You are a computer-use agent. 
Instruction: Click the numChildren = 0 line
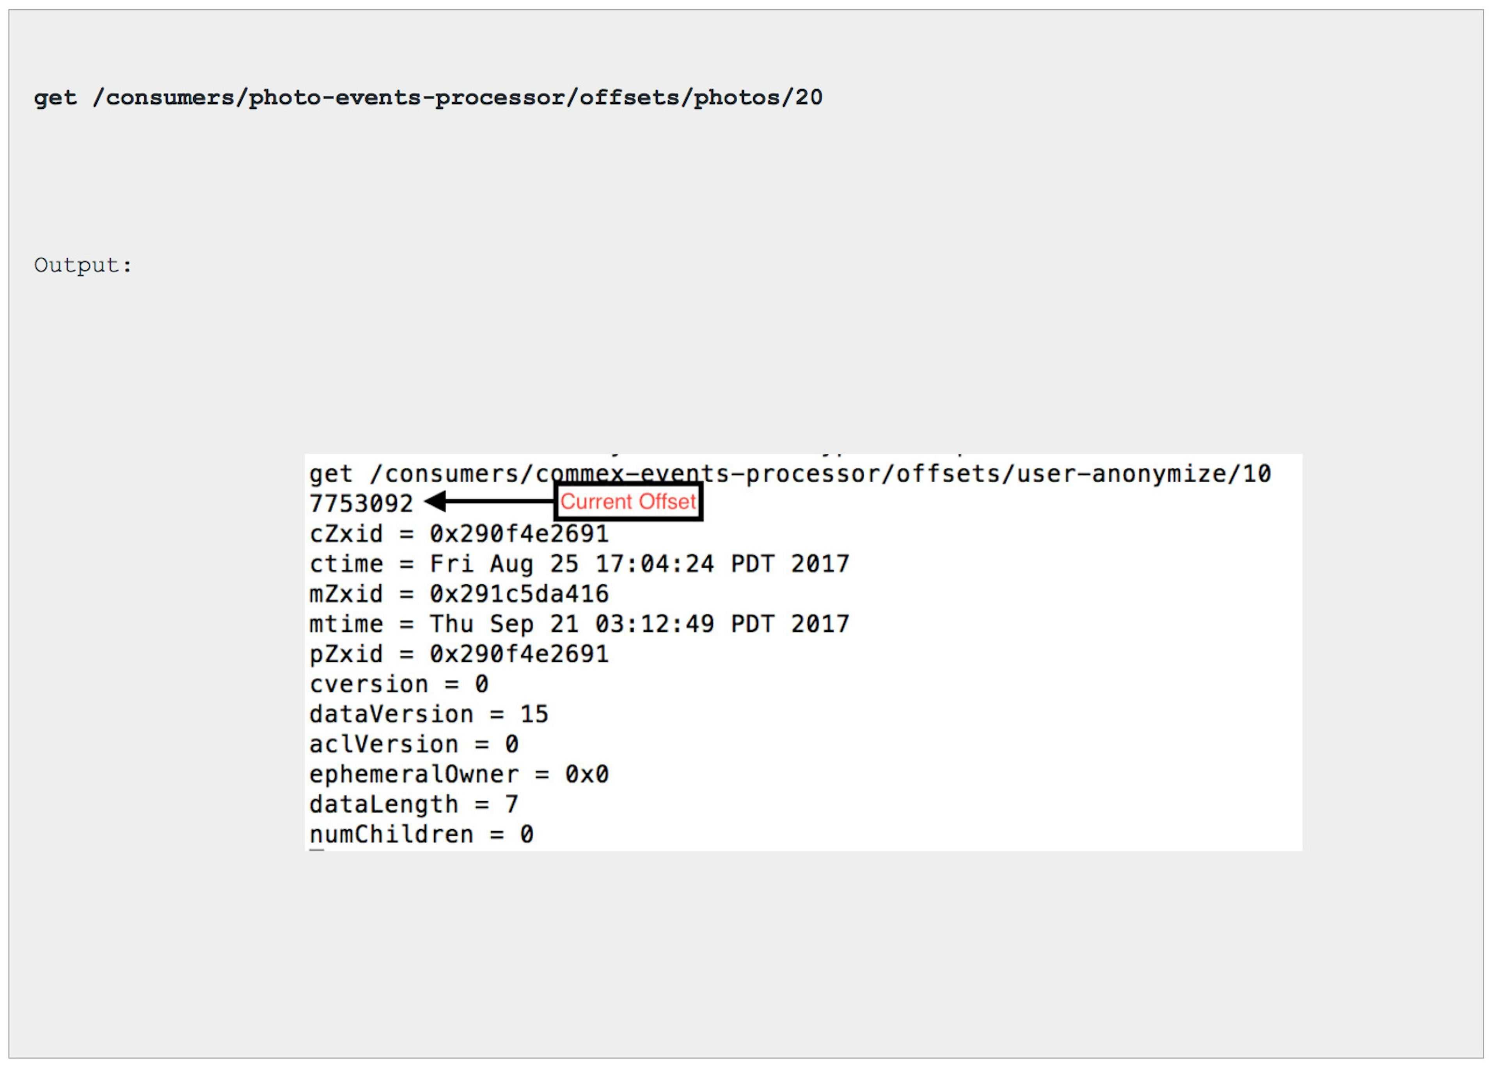tap(421, 835)
